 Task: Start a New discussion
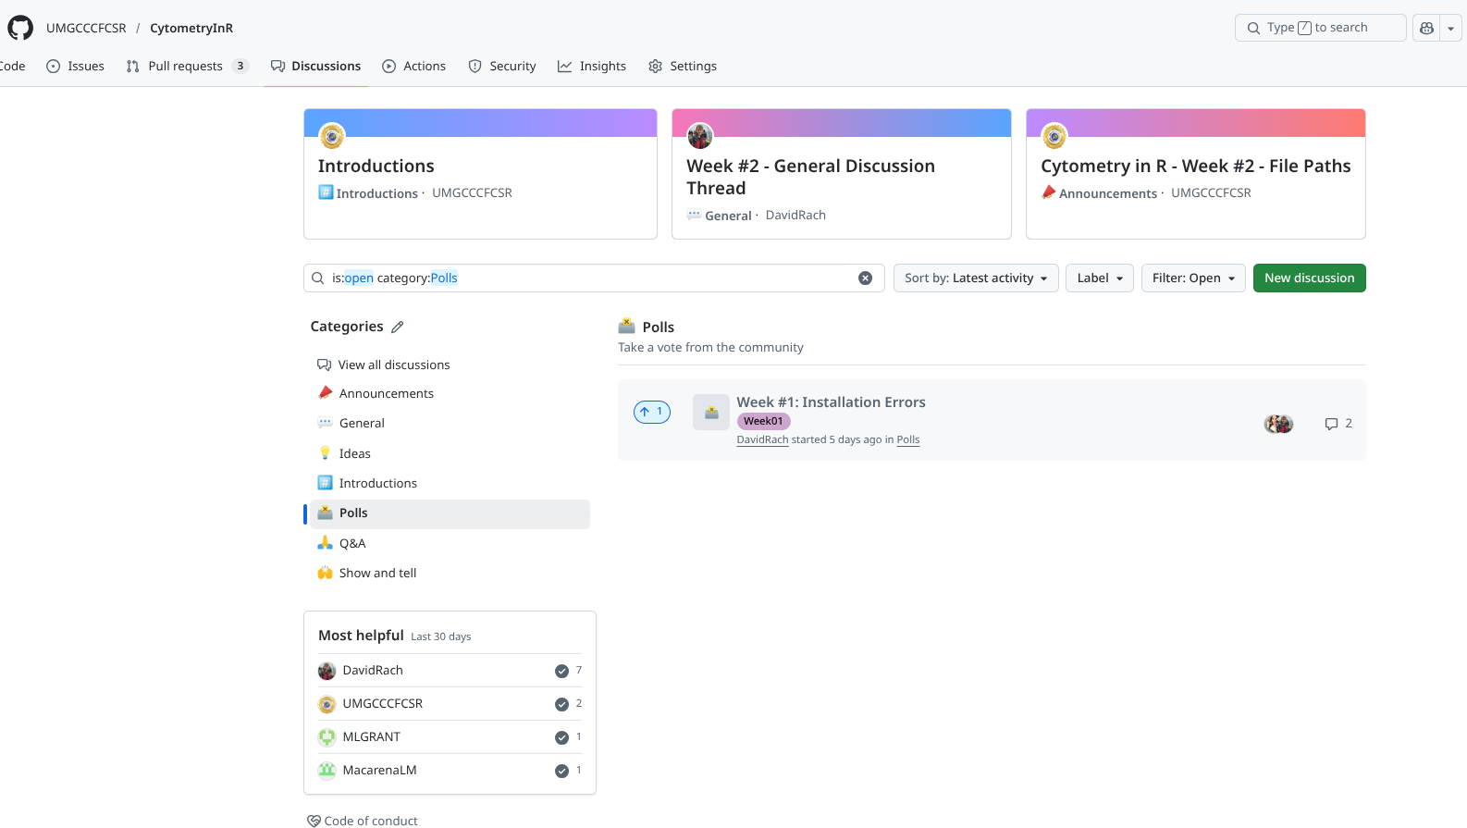(1309, 278)
